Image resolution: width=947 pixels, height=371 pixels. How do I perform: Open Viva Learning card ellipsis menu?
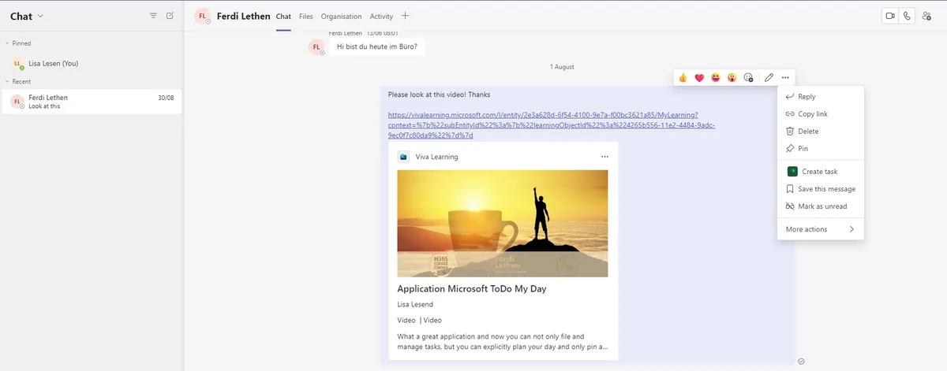click(x=605, y=157)
